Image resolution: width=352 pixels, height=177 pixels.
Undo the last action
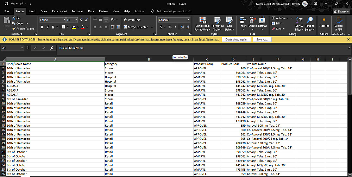pyautogui.click(x=13, y=4)
